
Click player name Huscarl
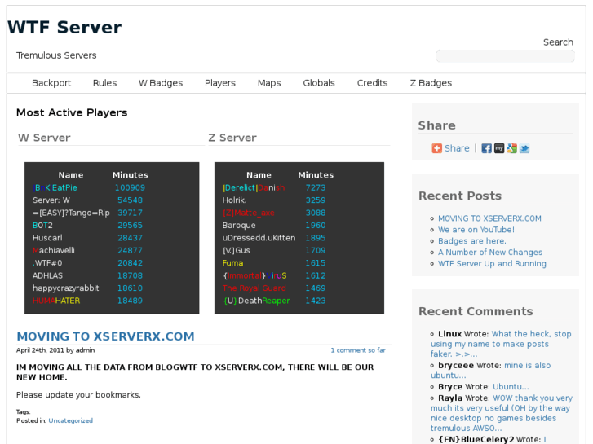(47, 238)
